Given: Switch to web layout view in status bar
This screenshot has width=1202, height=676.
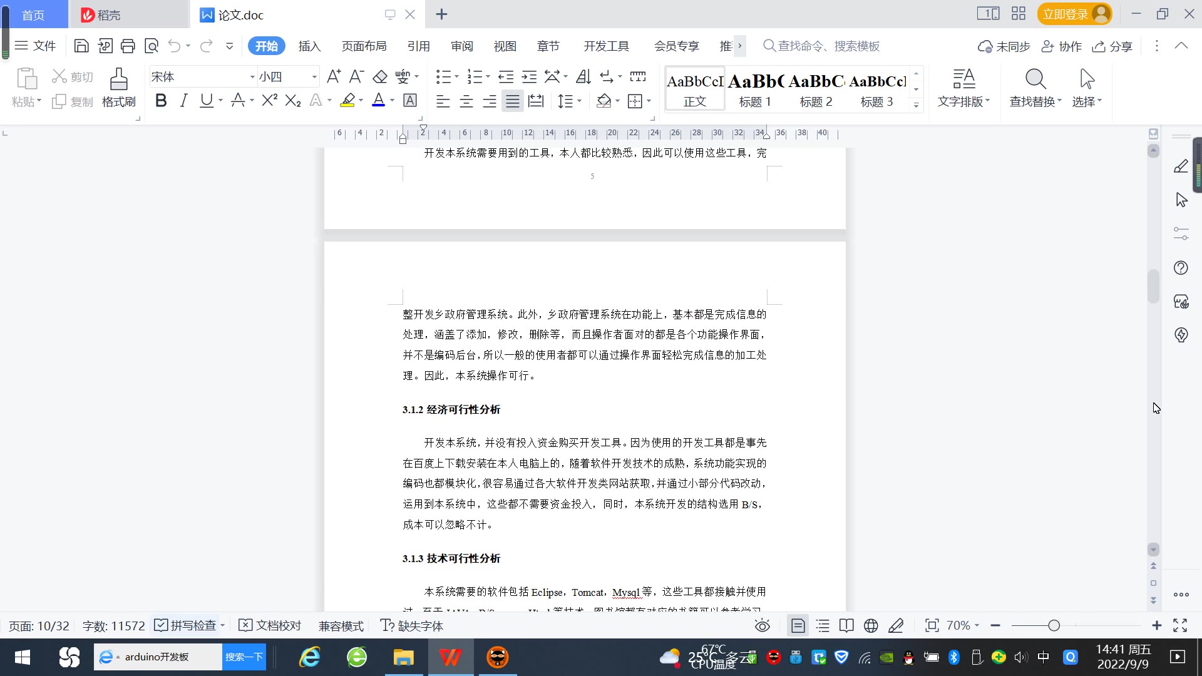Looking at the screenshot, I should coord(871,625).
